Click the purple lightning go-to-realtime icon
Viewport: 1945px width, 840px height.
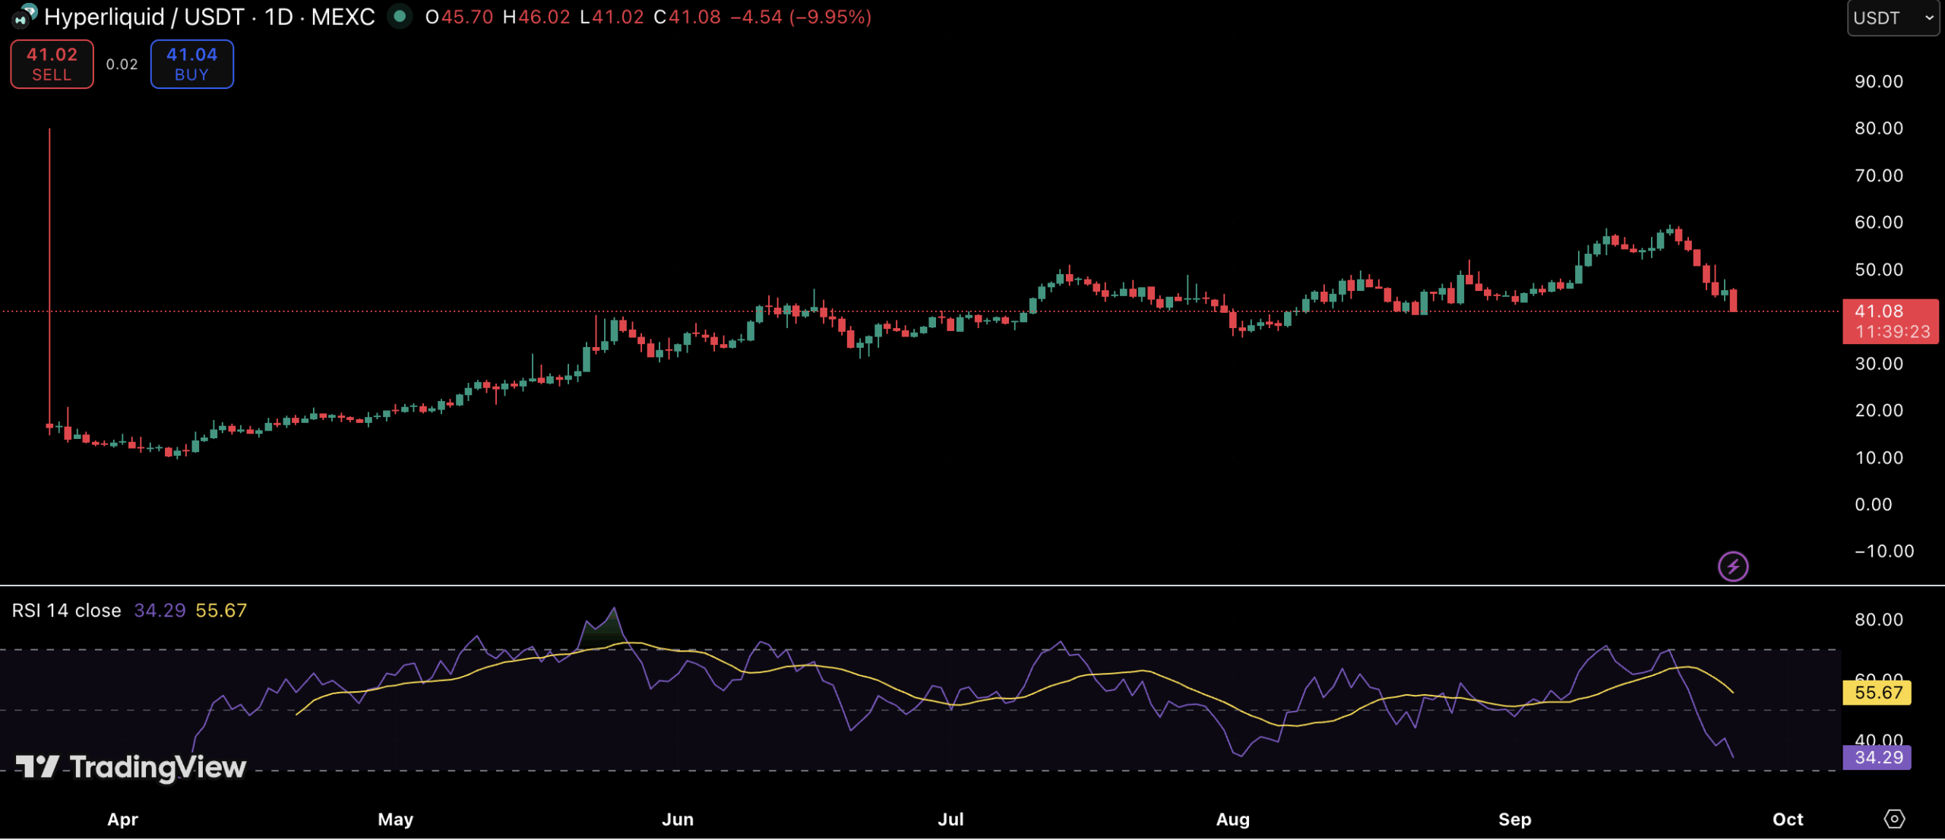pyautogui.click(x=1733, y=567)
